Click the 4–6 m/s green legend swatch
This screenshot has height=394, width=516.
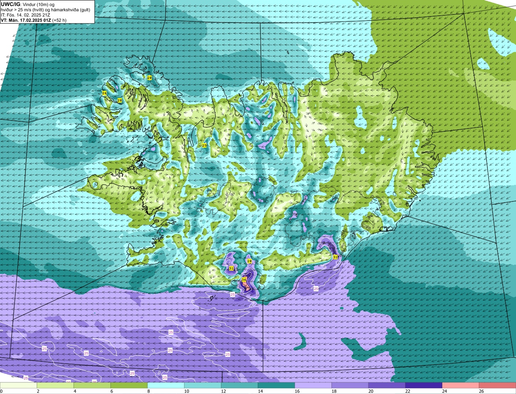click(x=92, y=386)
